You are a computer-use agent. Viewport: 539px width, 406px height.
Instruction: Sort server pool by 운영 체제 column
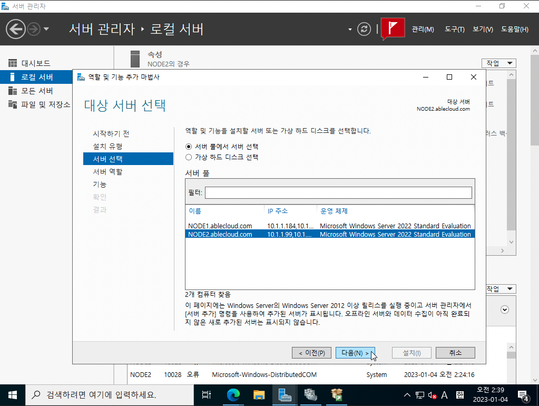point(334,211)
